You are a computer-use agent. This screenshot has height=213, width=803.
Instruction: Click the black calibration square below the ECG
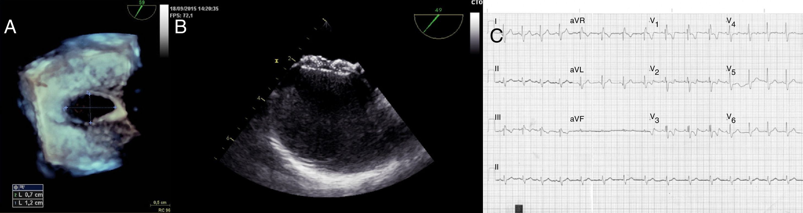[519, 208]
